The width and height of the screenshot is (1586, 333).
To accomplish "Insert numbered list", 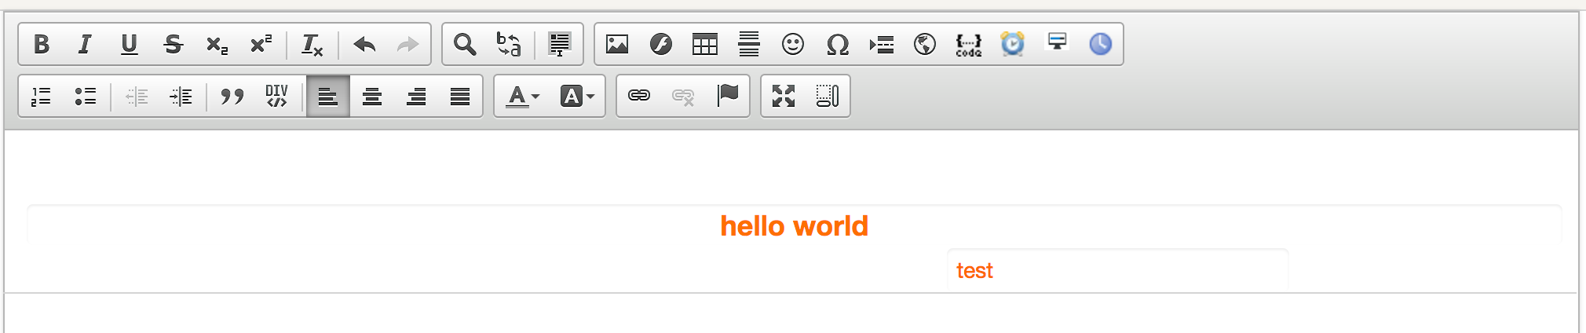I will point(41,97).
